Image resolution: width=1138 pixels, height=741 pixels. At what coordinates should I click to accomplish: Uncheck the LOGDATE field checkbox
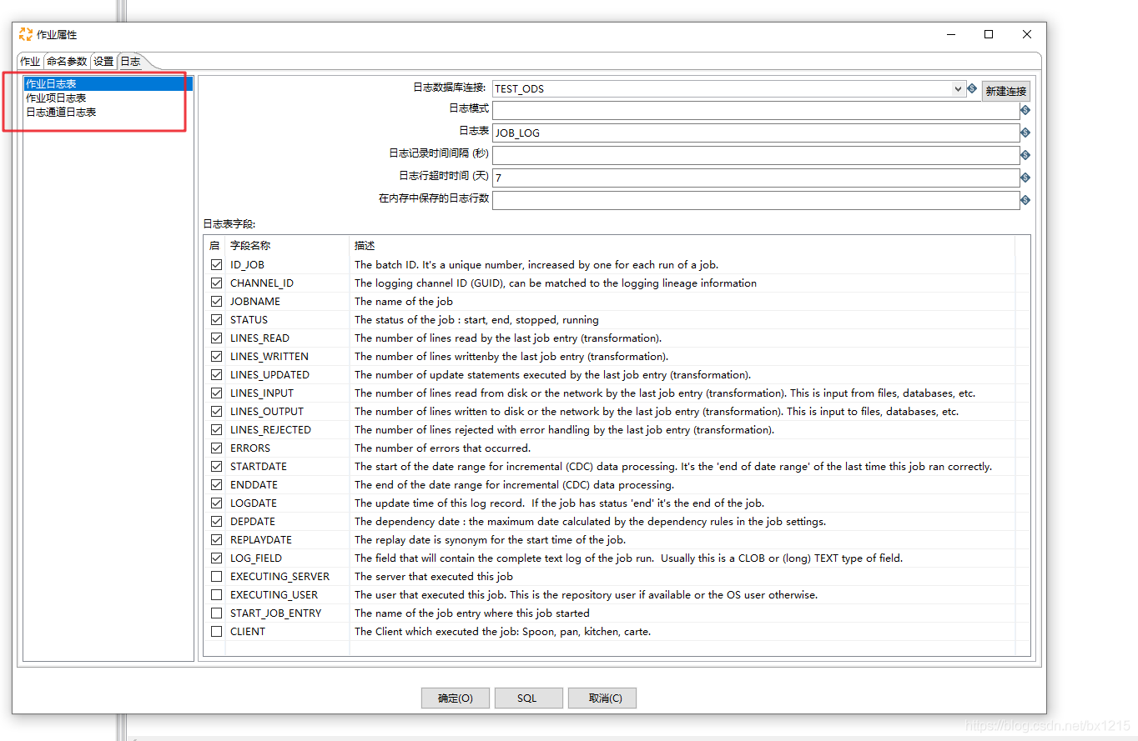[x=216, y=503]
